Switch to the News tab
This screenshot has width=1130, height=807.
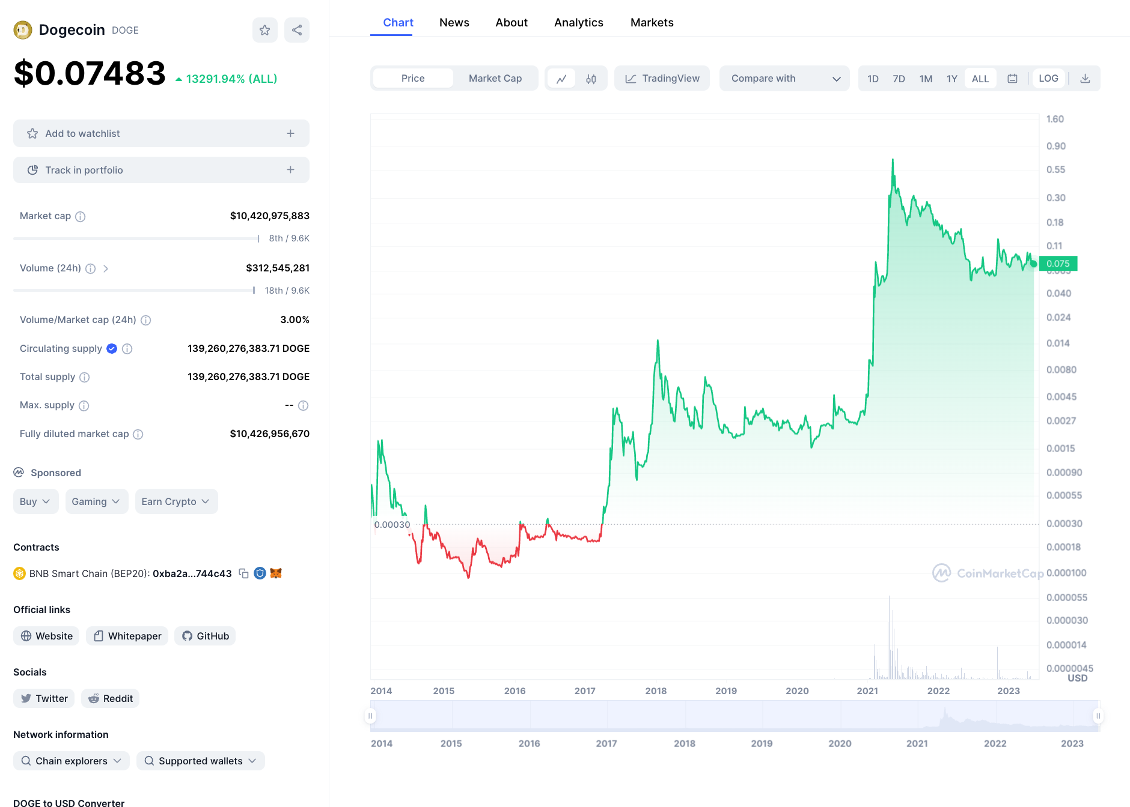[x=454, y=23]
